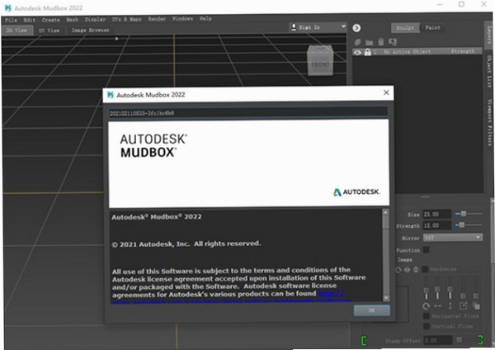Click the new layer icon in Layers panel
The image size is (495, 350).
point(358,42)
